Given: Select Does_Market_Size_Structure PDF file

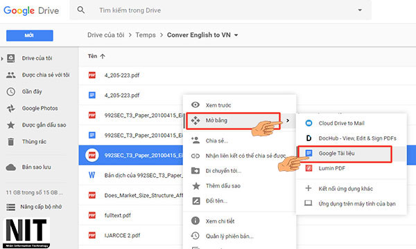Looking at the screenshot, I should [x=144, y=196].
